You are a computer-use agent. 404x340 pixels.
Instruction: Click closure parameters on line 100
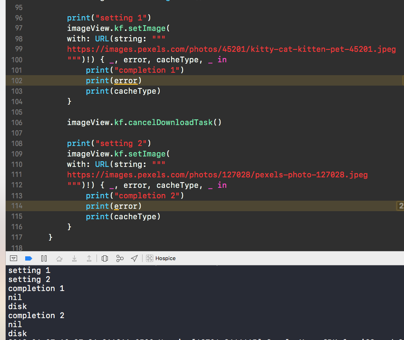click(x=162, y=60)
